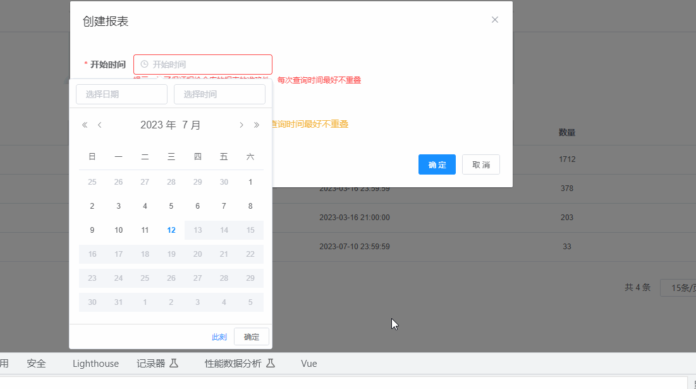Click the 1712 quantity cell
The height and width of the screenshot is (389, 696).
tap(567, 159)
